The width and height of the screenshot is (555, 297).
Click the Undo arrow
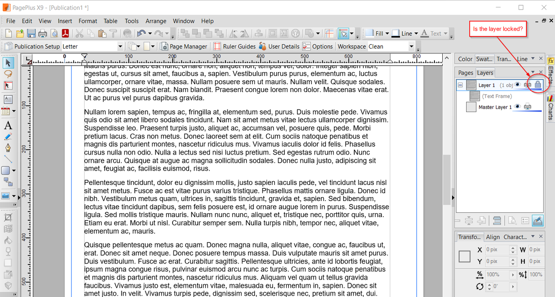click(141, 33)
